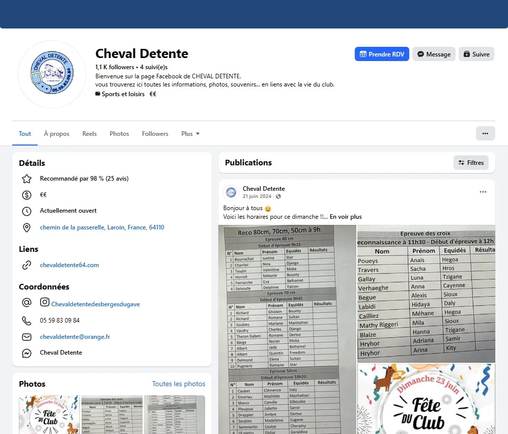508x434 pixels.
Task: Click the Cheval Detente page title
Action: 142,53
